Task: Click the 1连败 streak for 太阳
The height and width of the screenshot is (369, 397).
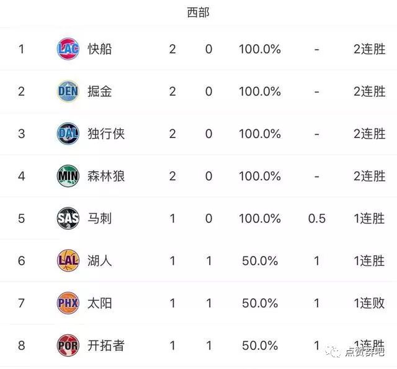Action: pos(370,303)
